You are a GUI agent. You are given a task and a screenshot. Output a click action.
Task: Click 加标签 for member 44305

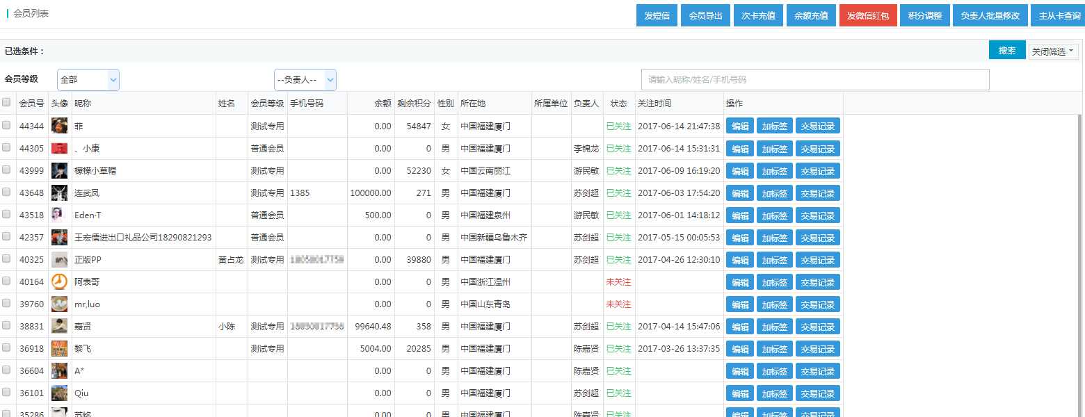[775, 148]
